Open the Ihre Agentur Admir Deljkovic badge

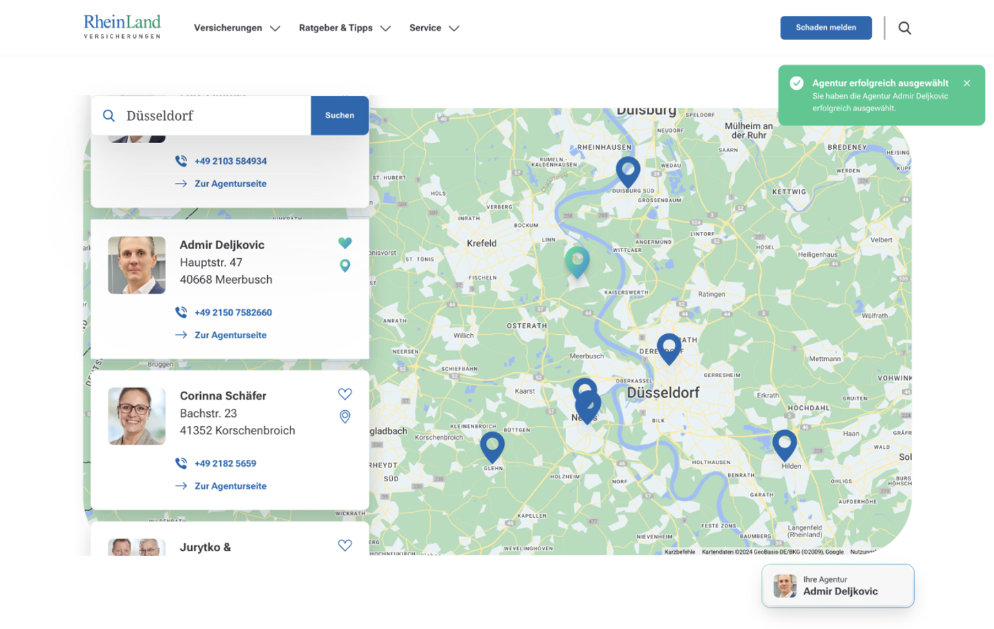pos(838,586)
